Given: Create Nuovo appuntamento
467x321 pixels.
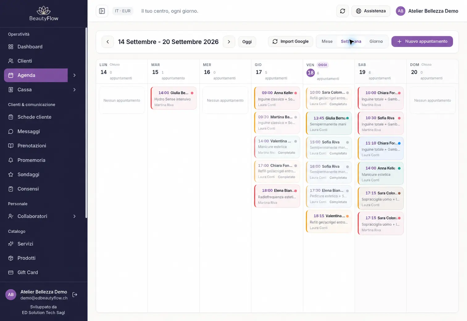Looking at the screenshot, I should pos(422,41).
